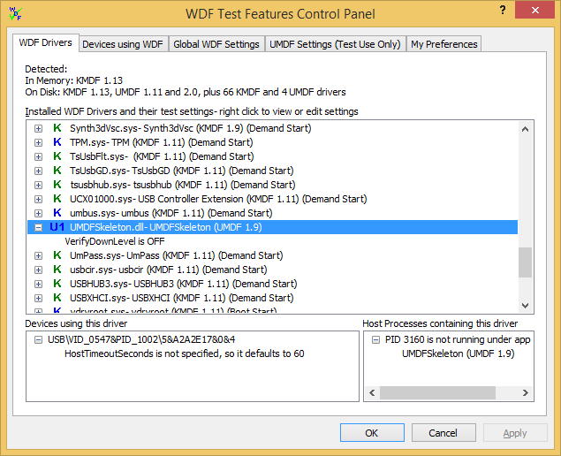Collapse the PID 3160 host process node
Screen dimensions: 561x456
point(375,339)
